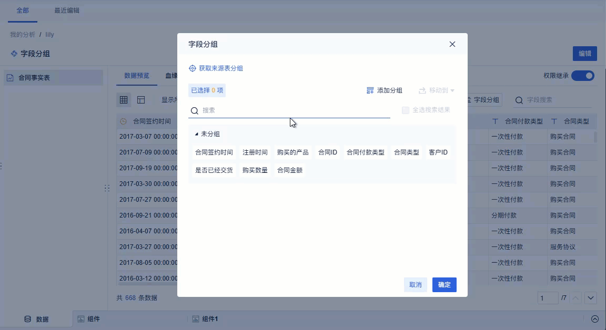Collapse the 未分组 group
The width and height of the screenshot is (606, 330).
(x=196, y=134)
